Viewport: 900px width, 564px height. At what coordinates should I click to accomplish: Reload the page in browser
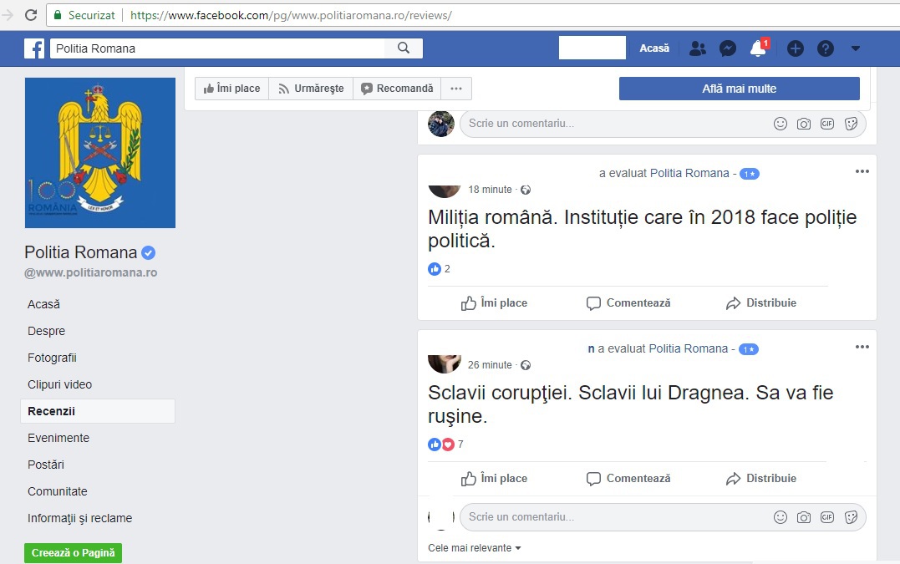tap(31, 16)
